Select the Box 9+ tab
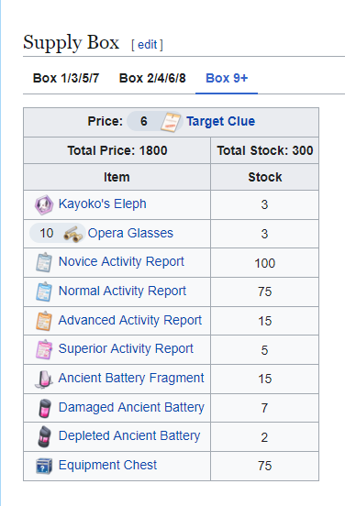 click(227, 78)
